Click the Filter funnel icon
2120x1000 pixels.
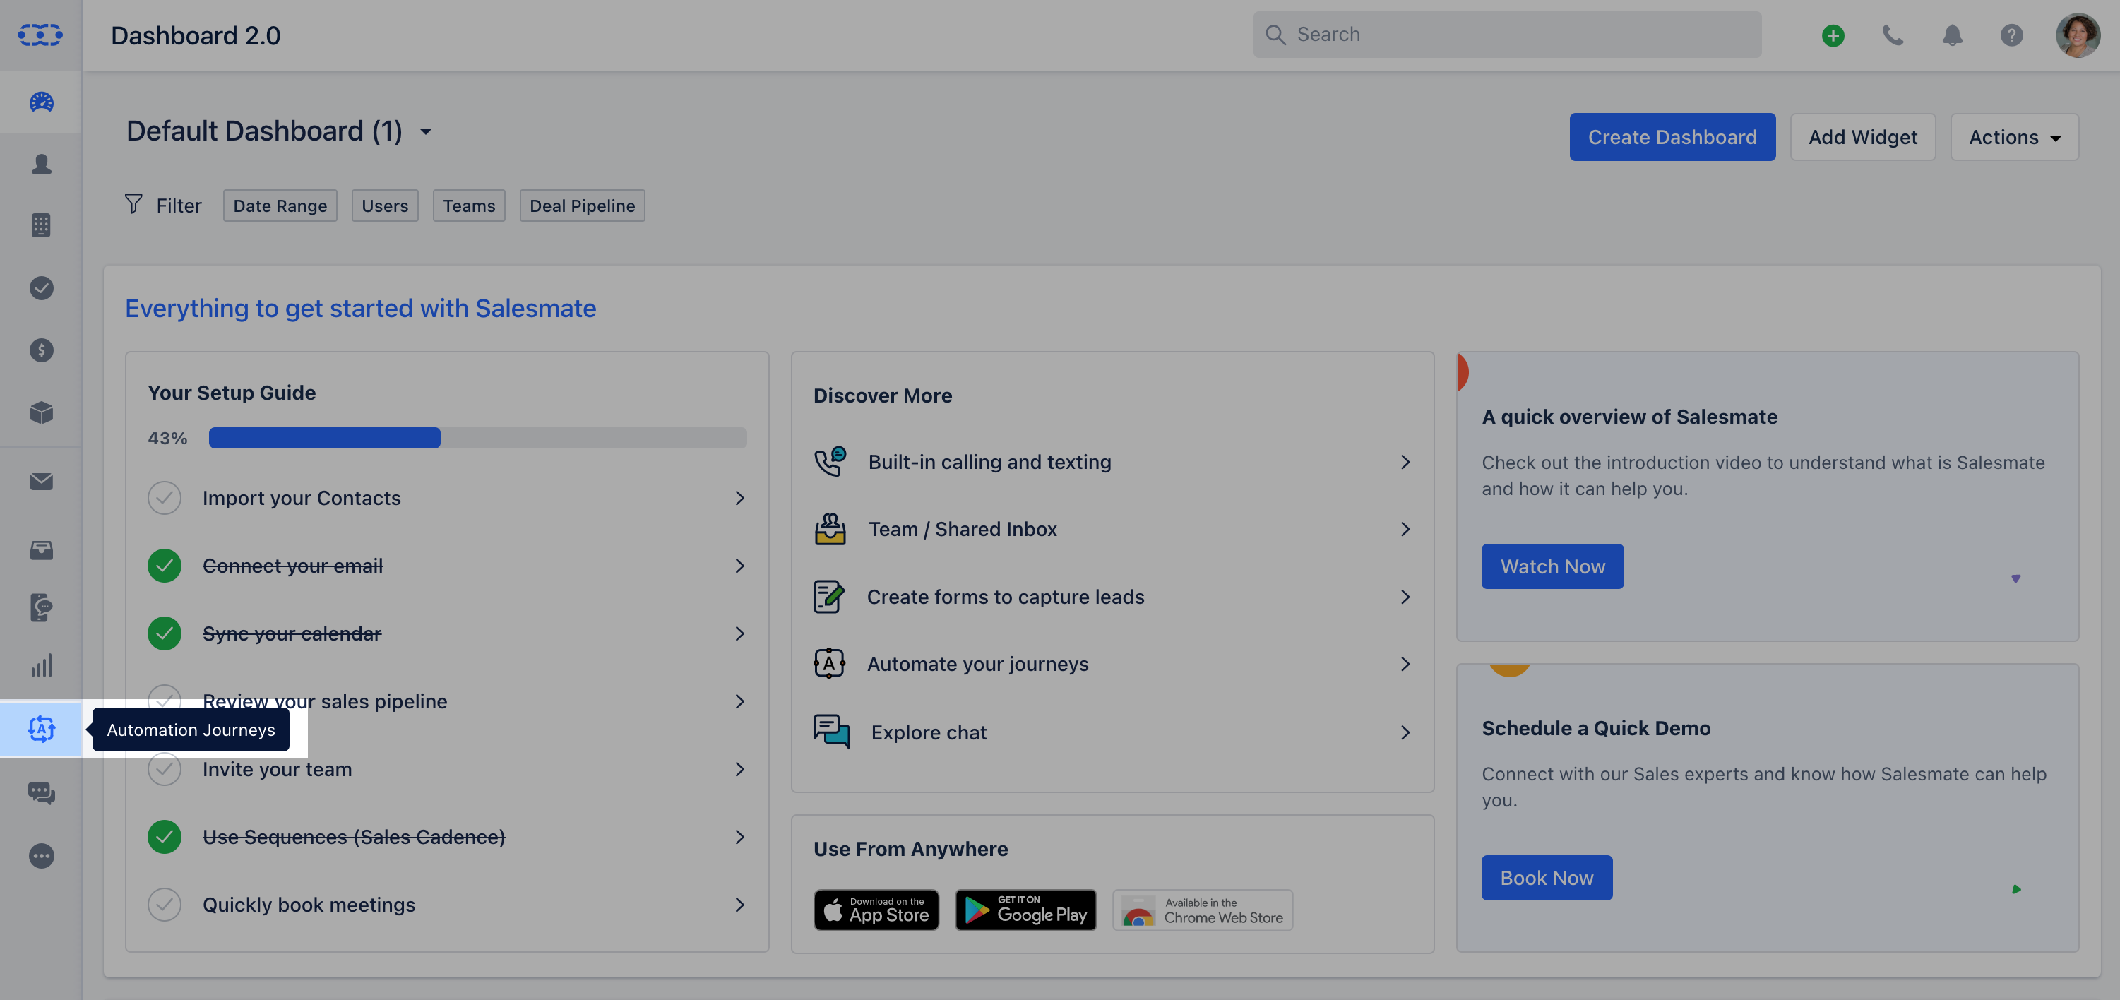coord(133,203)
